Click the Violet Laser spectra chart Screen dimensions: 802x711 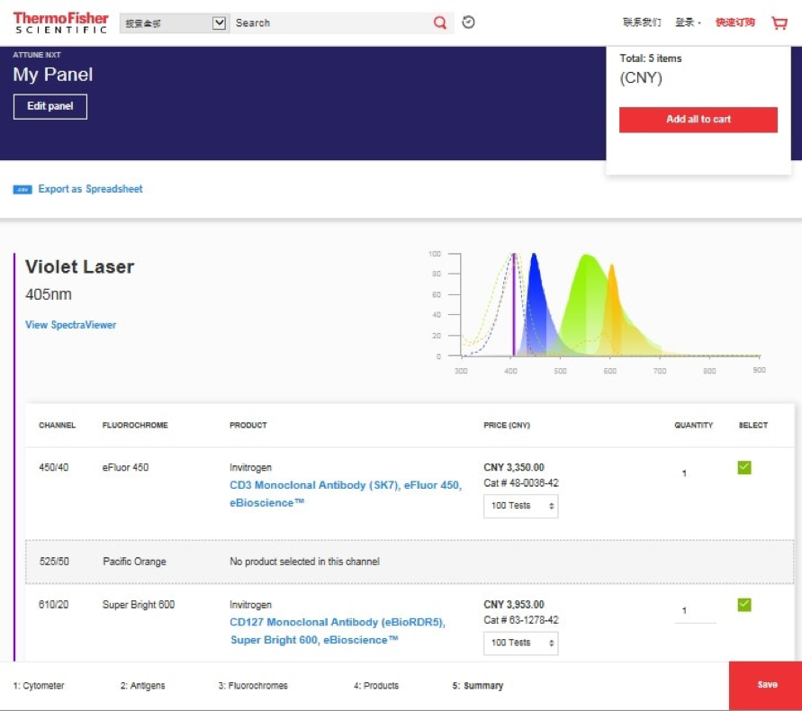click(596, 312)
